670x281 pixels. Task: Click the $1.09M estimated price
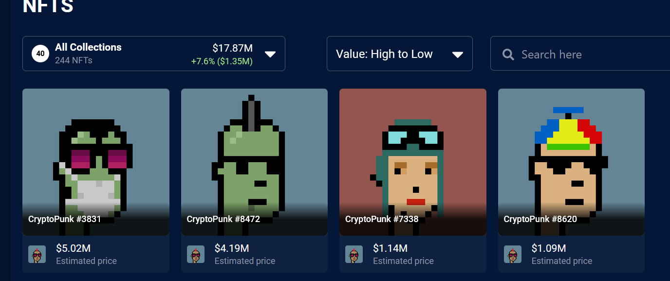[549, 248]
